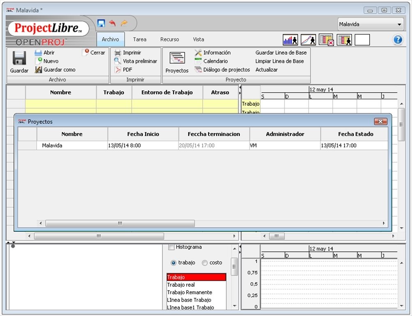Click the blank view icon in top toolbar
The width and height of the screenshot is (412, 316).
pyautogui.click(x=362, y=39)
